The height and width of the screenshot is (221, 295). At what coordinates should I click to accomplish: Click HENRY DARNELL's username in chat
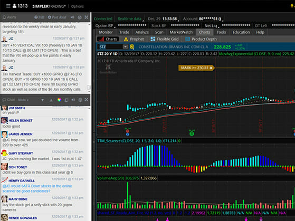click(x=22, y=181)
